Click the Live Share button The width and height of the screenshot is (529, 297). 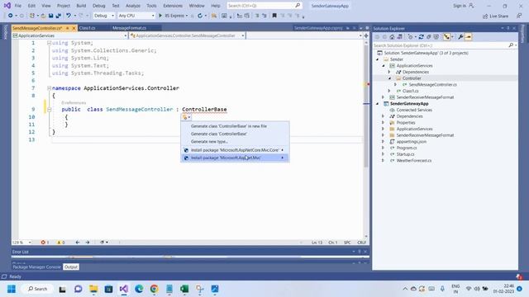point(495,16)
